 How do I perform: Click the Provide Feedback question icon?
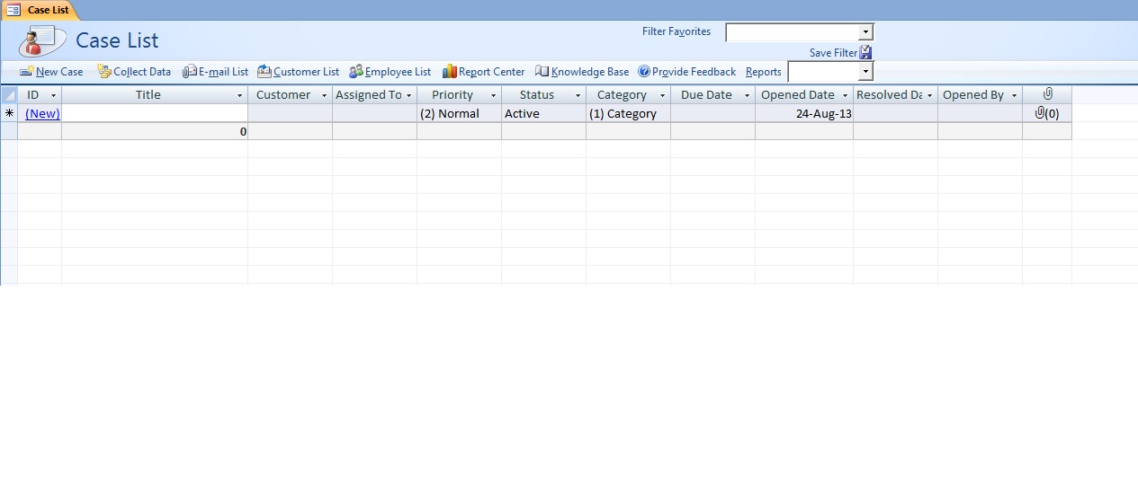[644, 72]
